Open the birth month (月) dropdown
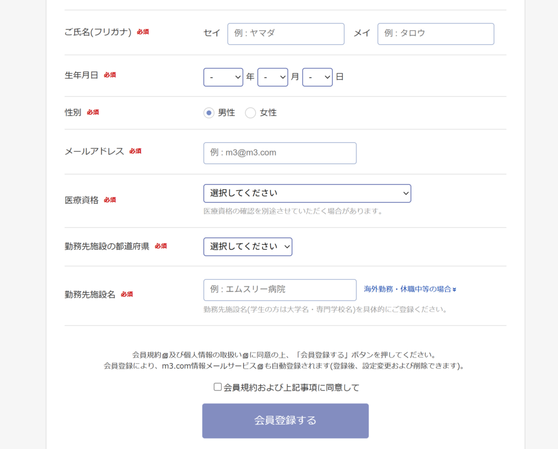Viewport: 558px width, 449px height. click(272, 77)
